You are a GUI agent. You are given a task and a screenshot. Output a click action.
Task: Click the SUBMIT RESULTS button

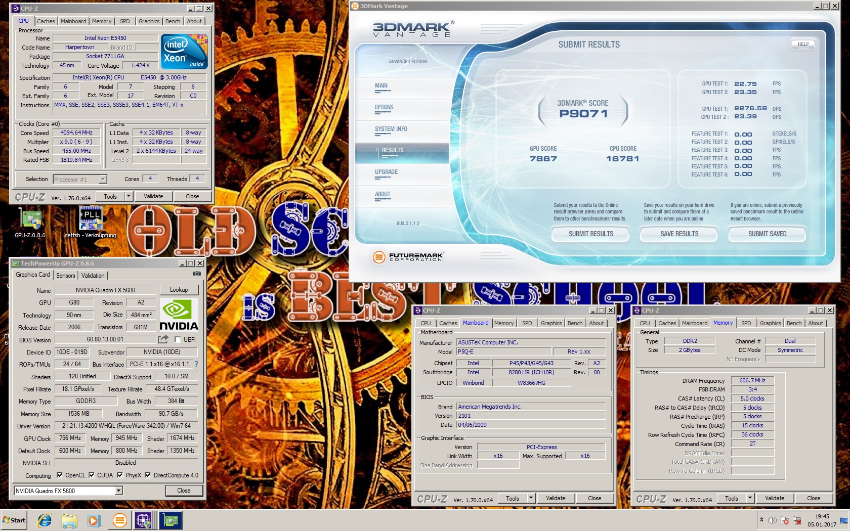(x=590, y=234)
